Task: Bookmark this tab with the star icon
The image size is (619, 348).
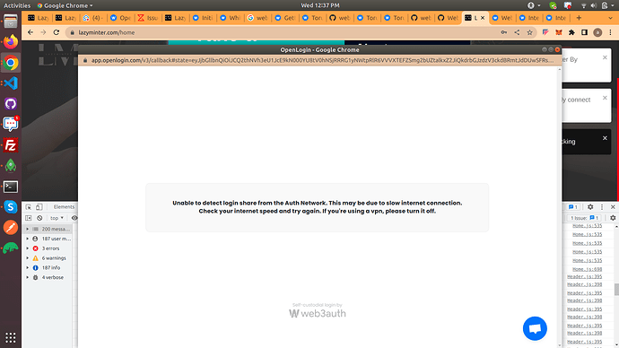Action: [x=530, y=32]
